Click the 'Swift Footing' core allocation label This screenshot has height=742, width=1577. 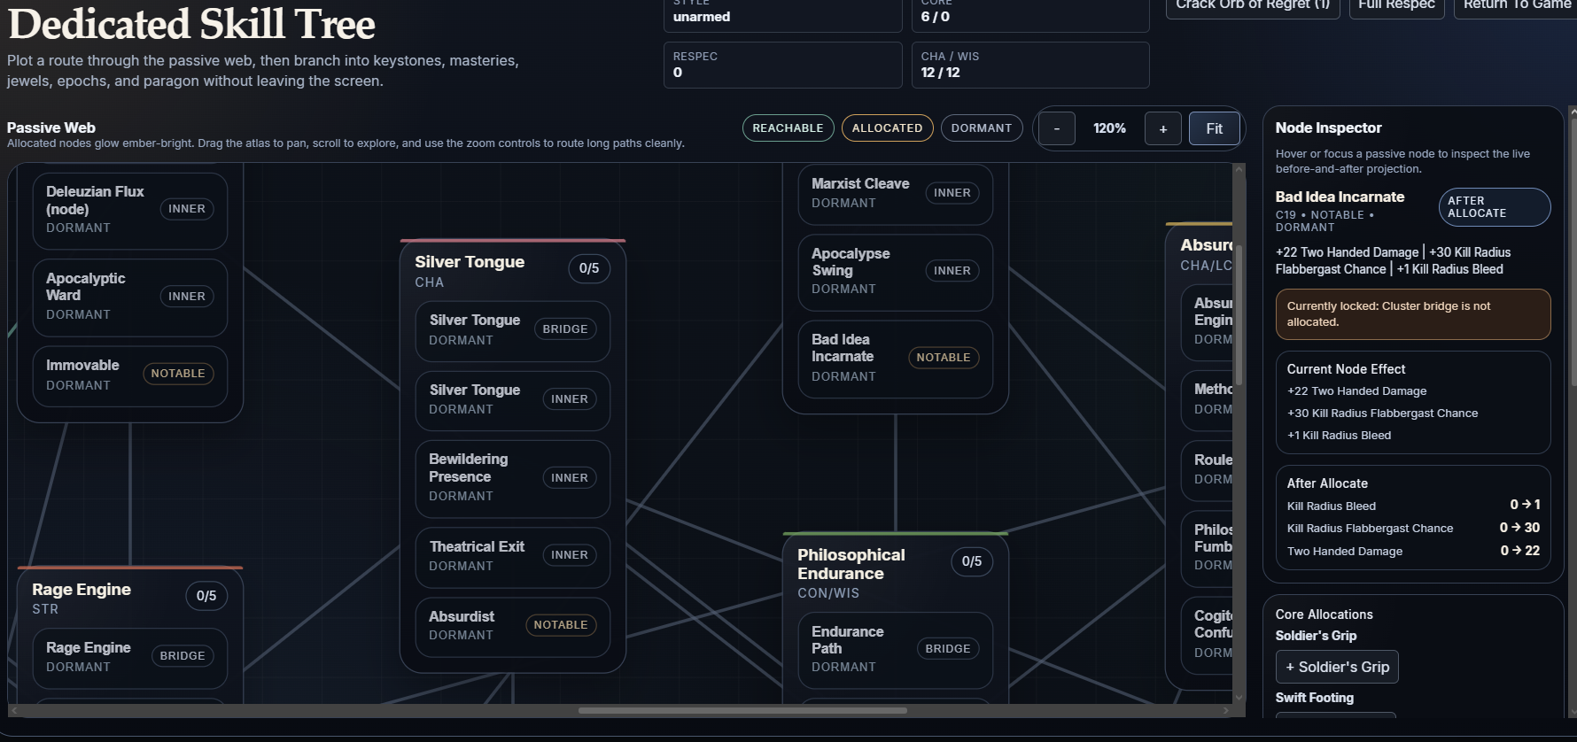click(x=1314, y=698)
